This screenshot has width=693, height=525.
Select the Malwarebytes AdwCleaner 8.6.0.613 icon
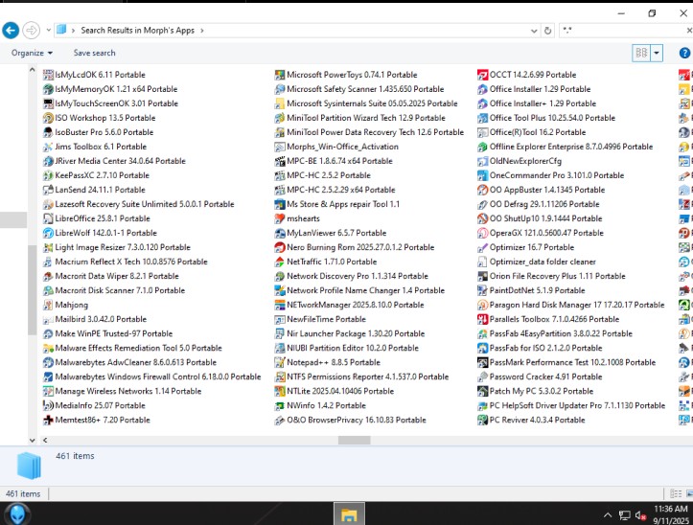coord(48,362)
